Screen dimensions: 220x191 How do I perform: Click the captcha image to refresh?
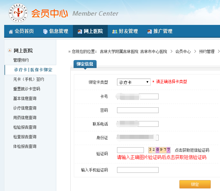159,150
